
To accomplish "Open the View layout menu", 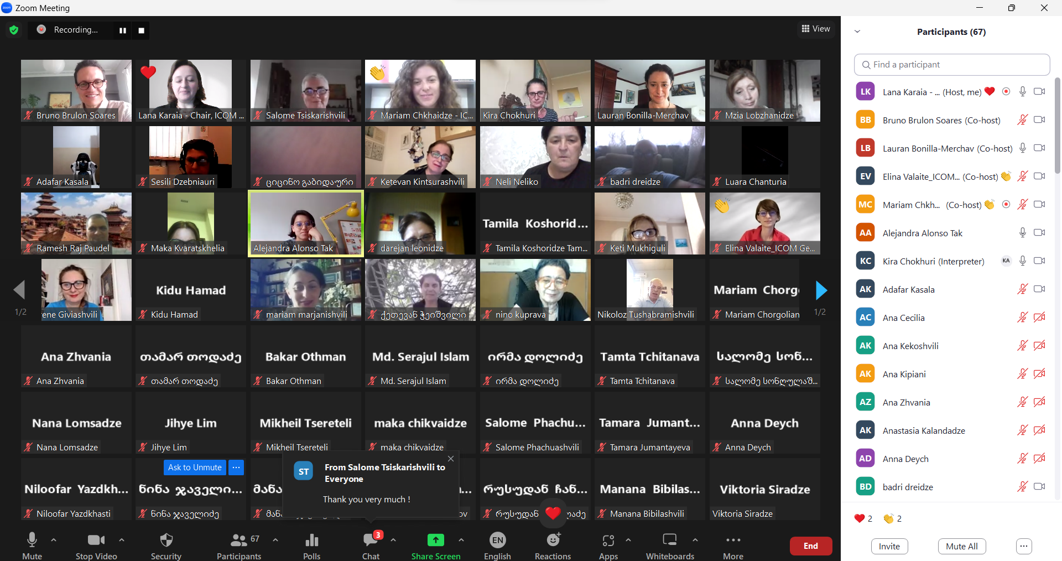I will [816, 29].
